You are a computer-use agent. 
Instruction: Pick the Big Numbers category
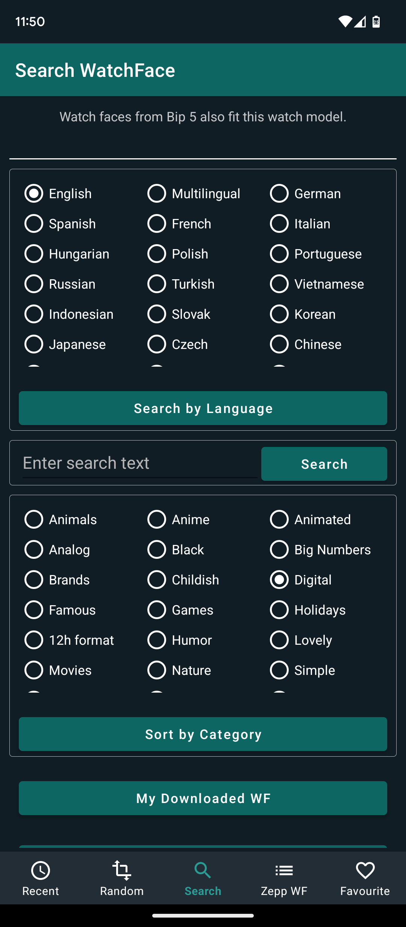pyautogui.click(x=279, y=550)
